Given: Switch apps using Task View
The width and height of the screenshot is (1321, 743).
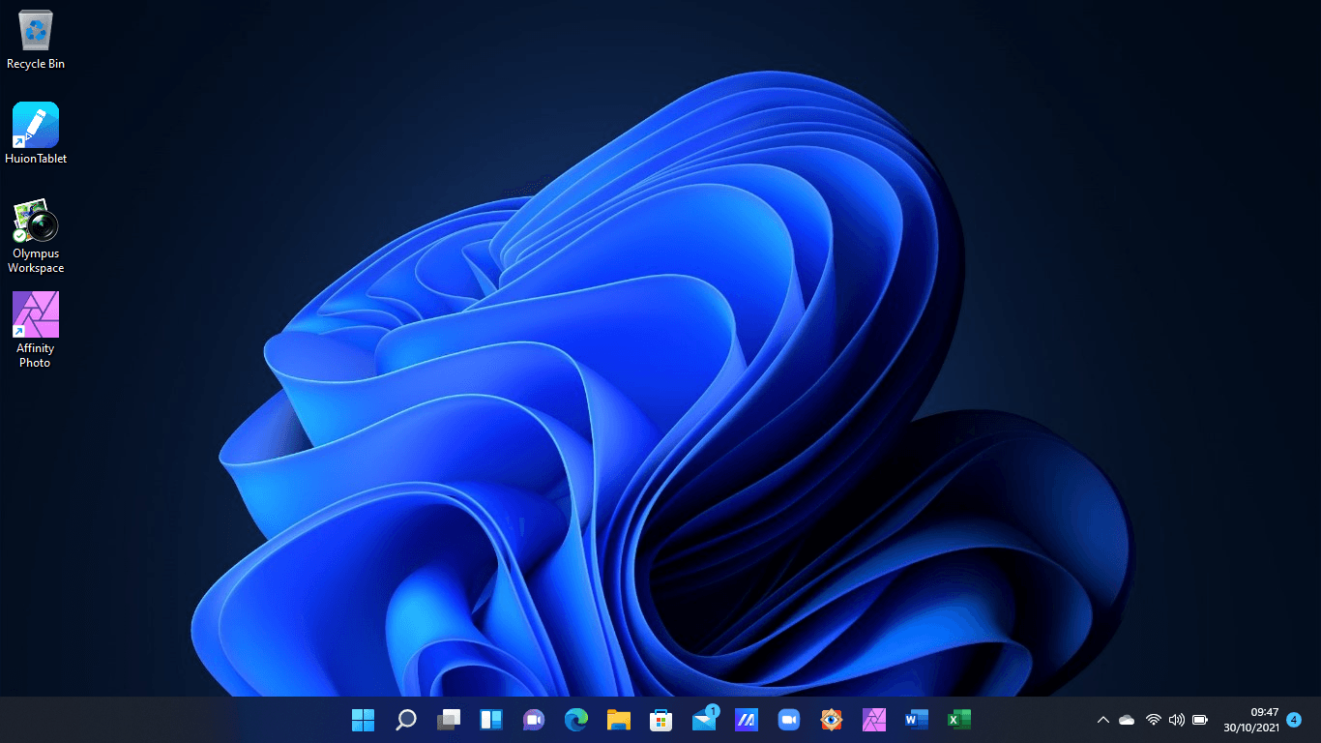Looking at the screenshot, I should 448,720.
